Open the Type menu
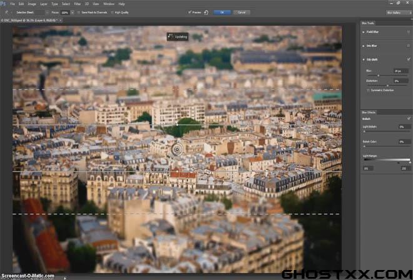413x280 pixels. (54, 4)
